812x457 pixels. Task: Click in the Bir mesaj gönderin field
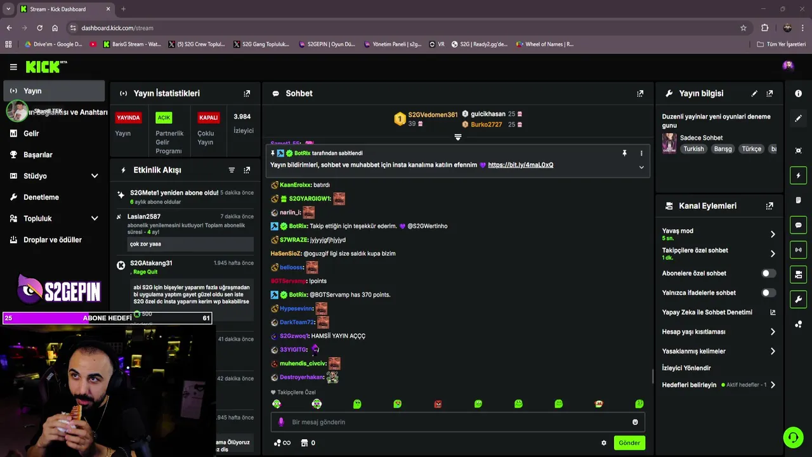458,422
